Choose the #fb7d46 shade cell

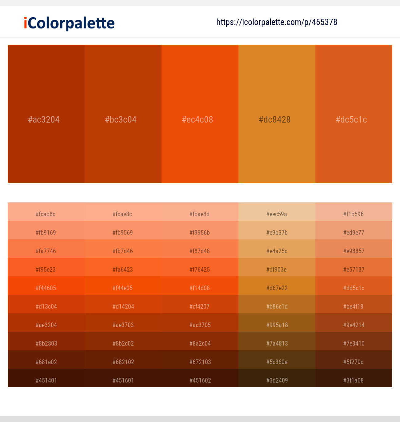tap(123, 249)
